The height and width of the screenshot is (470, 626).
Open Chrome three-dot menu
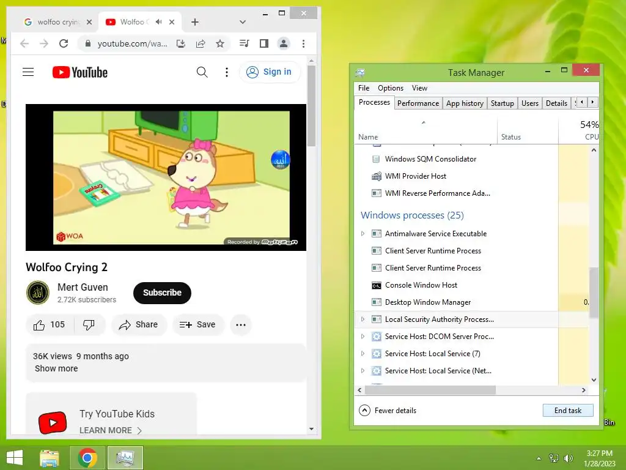(303, 43)
